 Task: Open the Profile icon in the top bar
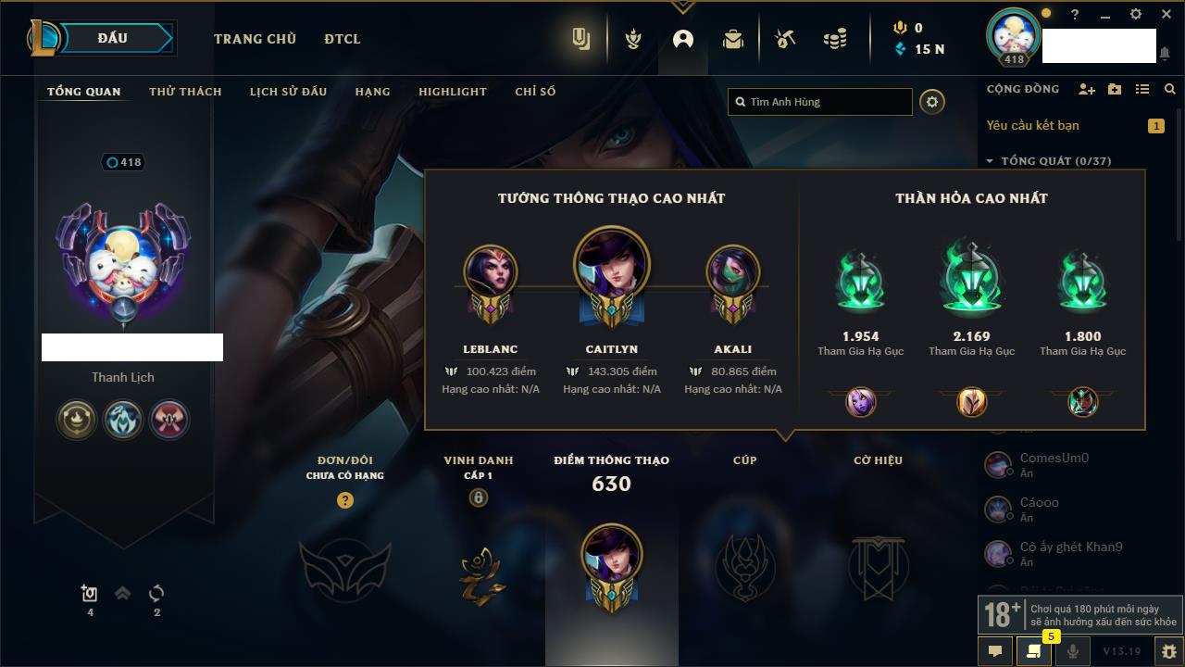[683, 39]
